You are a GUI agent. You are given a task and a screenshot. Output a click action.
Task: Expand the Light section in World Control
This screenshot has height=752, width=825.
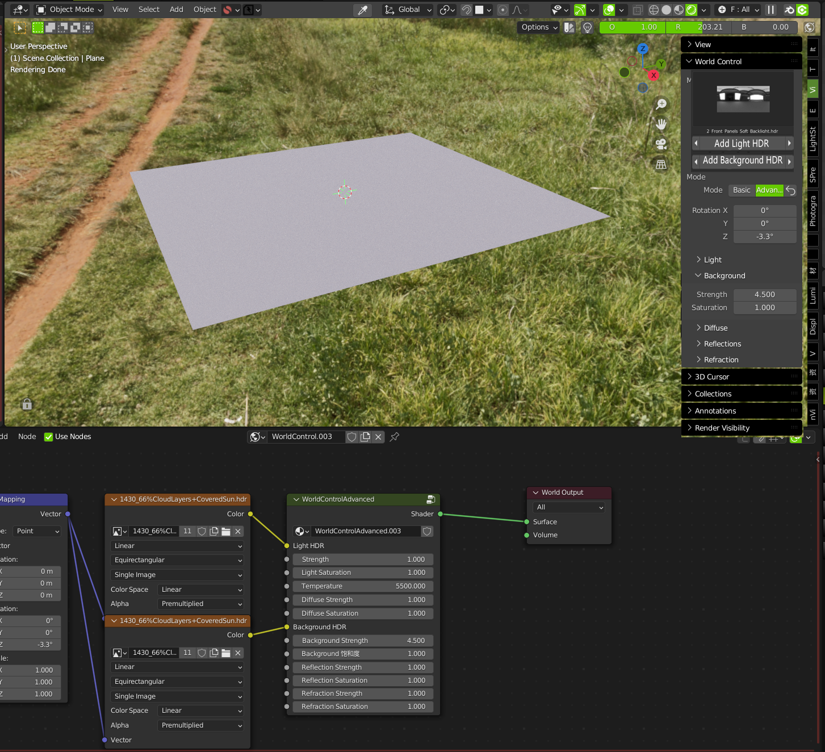(711, 260)
